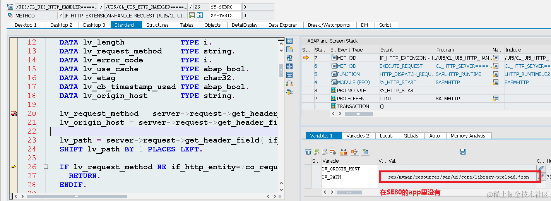Click the navigation icon in EXECUTE_REQUEST stack row

point(496,66)
